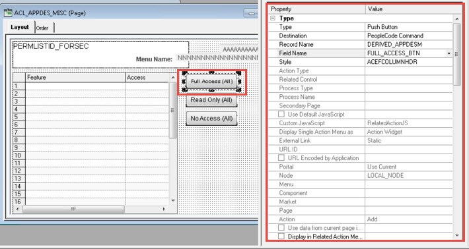469x249 pixels.
Task: Select the Action Type property row
Action: 361,70
